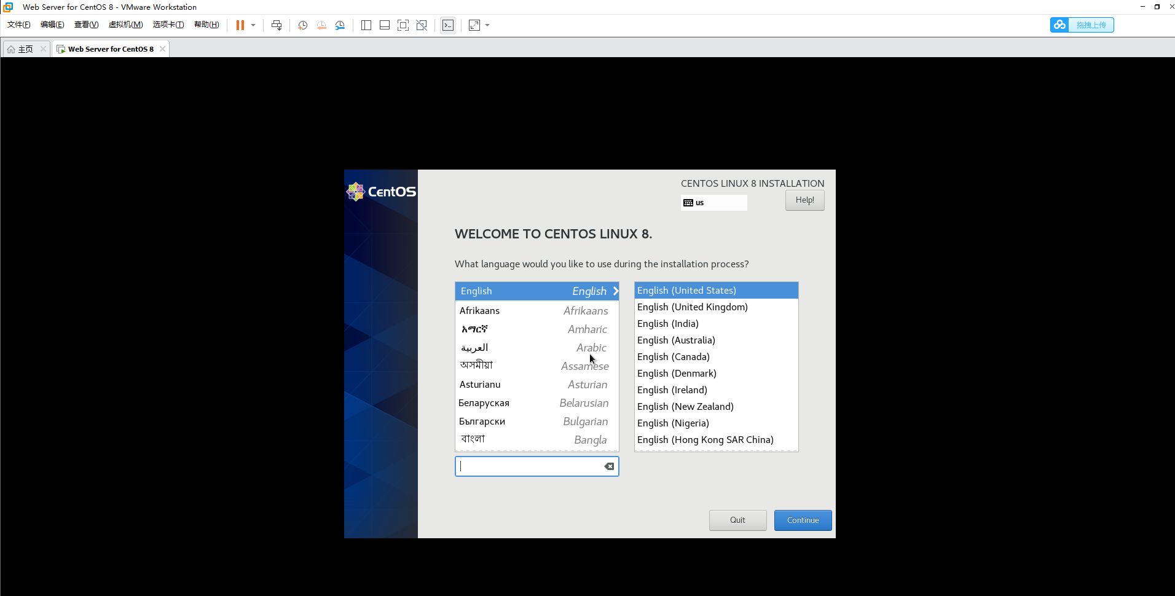The height and width of the screenshot is (596, 1175).
Task: Choose English (Nigeria) locale
Action: tap(717, 423)
